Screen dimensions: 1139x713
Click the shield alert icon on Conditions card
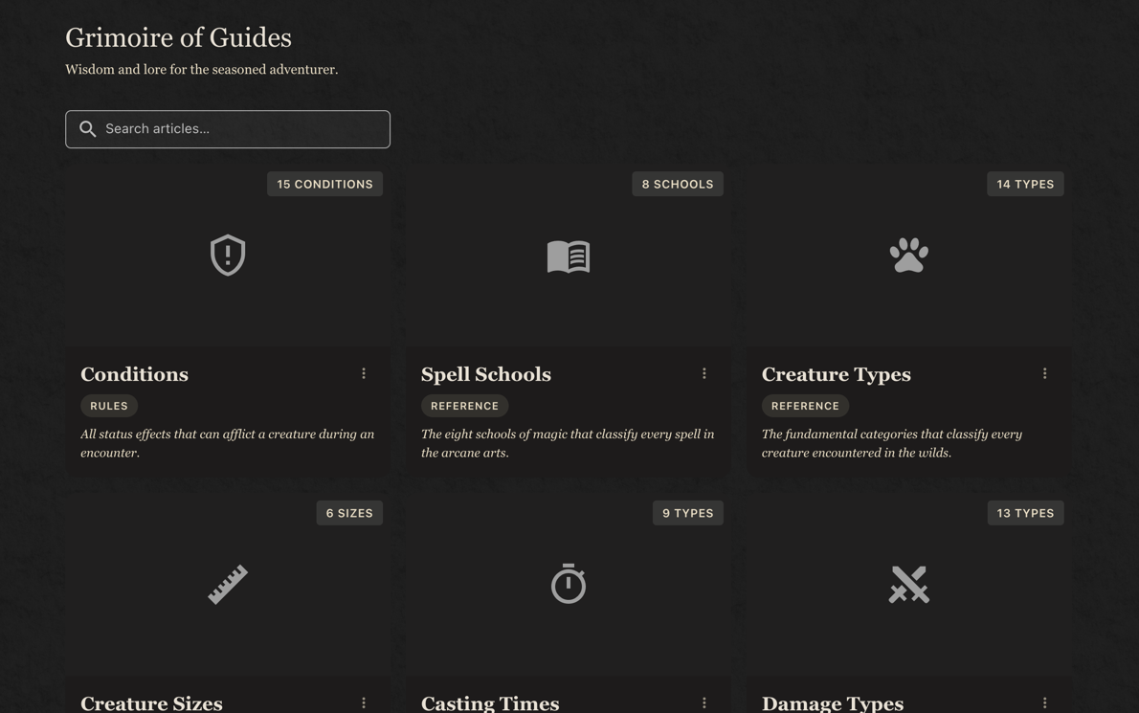[228, 255]
